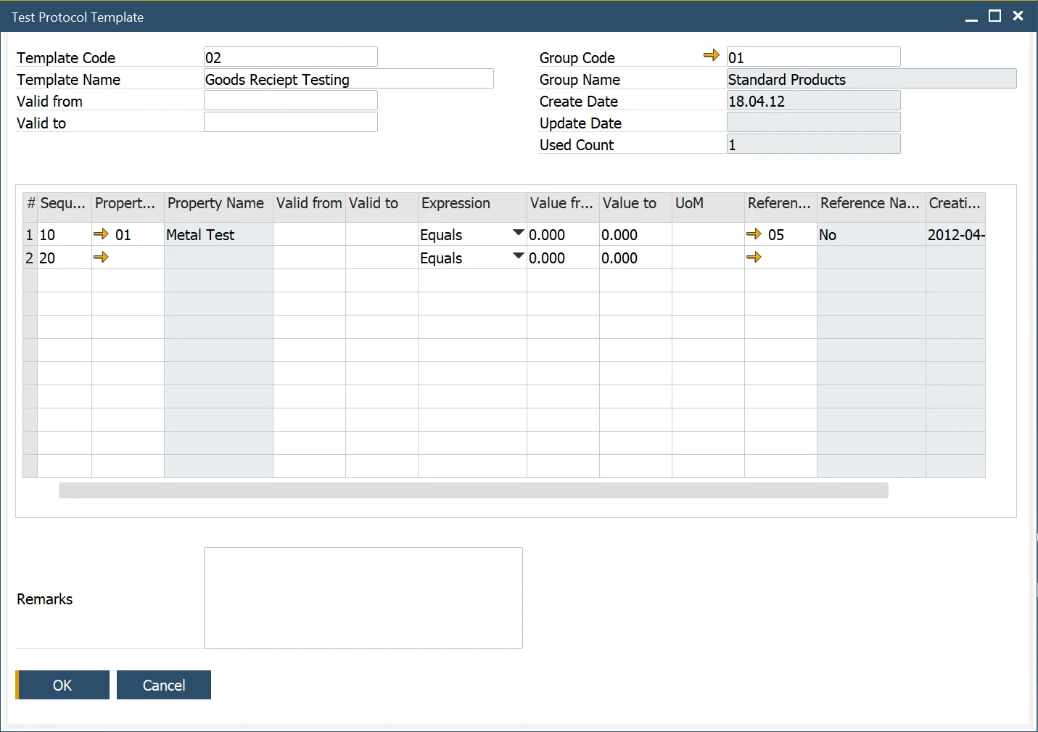
Task: Focus the Template Name input field
Action: point(348,79)
